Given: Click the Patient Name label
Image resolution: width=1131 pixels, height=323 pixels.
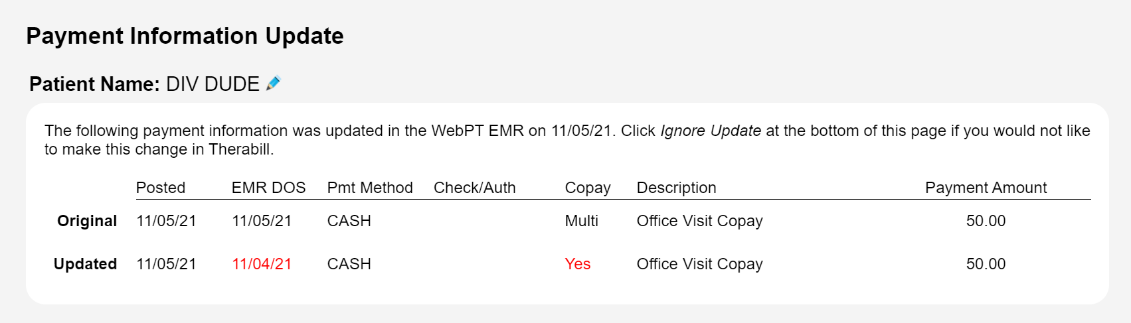Looking at the screenshot, I should click(94, 84).
